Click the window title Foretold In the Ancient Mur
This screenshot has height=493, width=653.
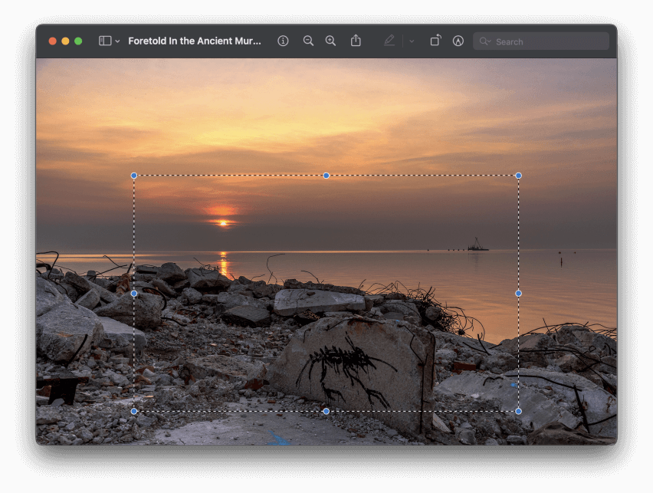(193, 41)
